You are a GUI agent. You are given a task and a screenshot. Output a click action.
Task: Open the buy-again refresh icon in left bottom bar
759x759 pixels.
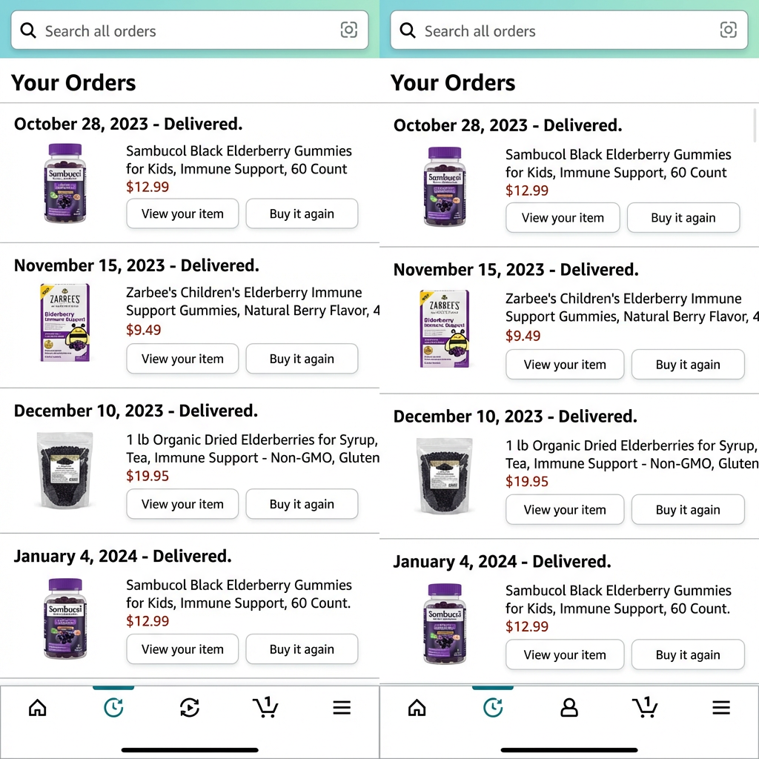pyautogui.click(x=189, y=708)
